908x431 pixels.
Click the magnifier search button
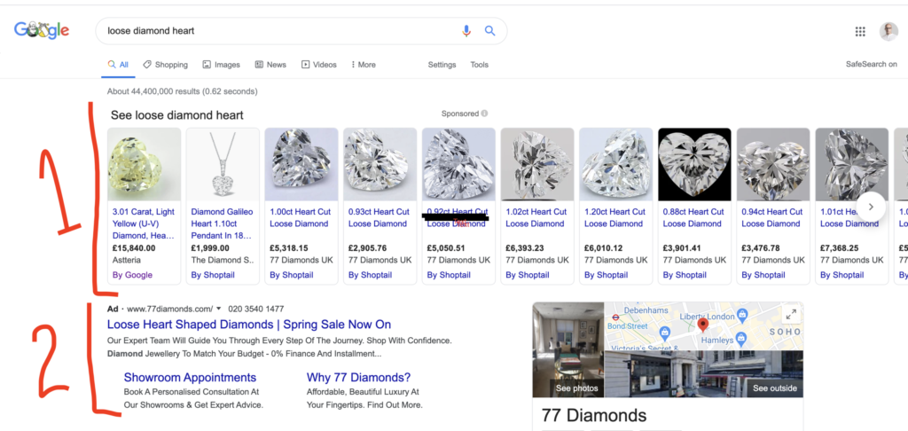(489, 31)
